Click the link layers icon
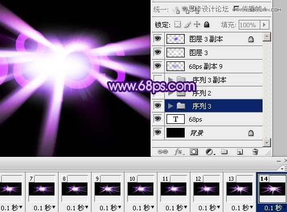 coord(163,152)
